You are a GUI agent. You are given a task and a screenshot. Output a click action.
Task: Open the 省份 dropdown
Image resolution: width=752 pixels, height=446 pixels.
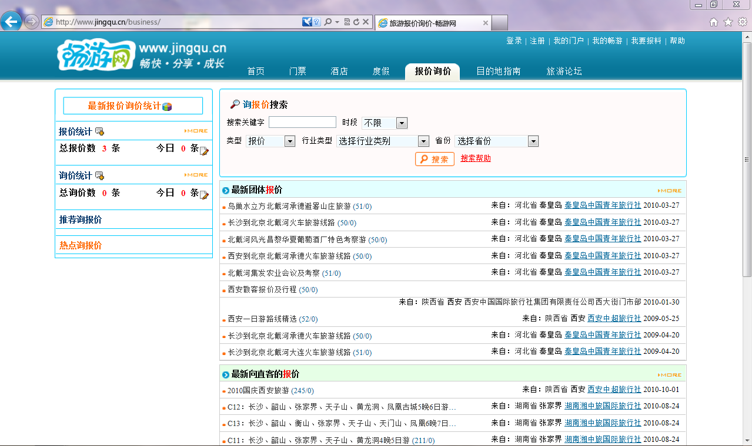(x=497, y=141)
